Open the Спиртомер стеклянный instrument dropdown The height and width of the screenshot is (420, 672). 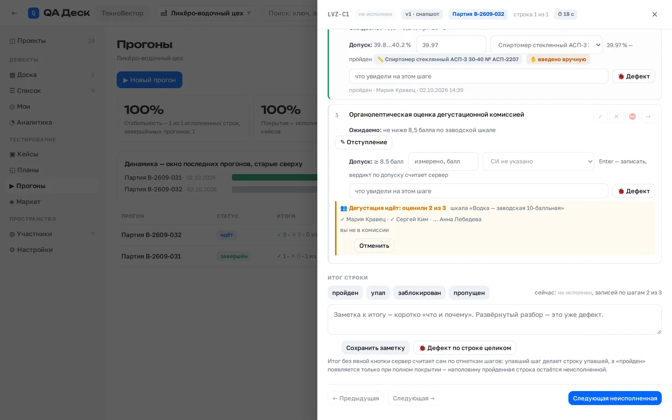pos(546,45)
